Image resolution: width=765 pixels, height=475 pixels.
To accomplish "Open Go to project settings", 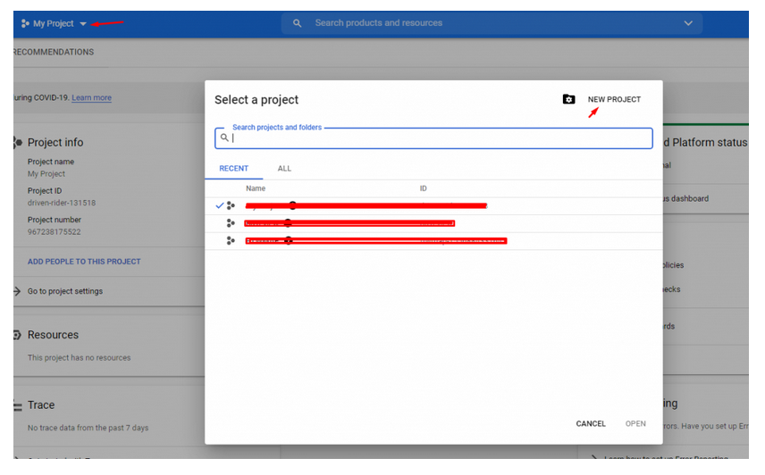I will (65, 291).
